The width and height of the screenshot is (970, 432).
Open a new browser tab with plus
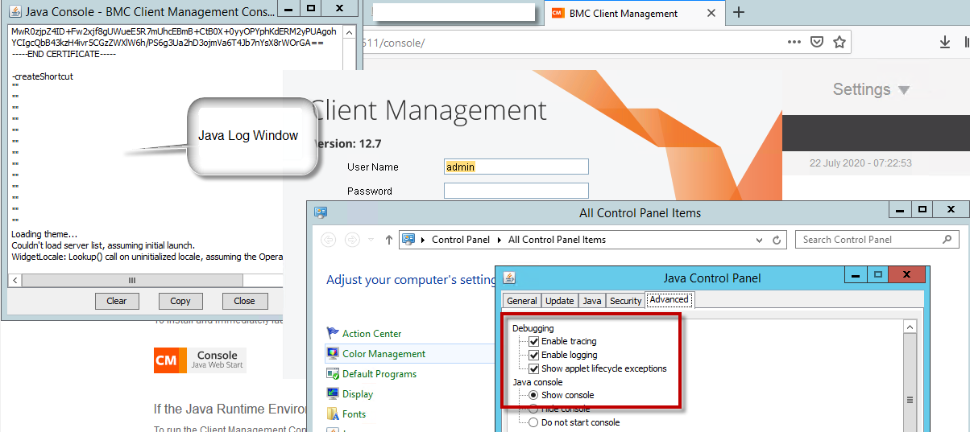pyautogui.click(x=738, y=12)
